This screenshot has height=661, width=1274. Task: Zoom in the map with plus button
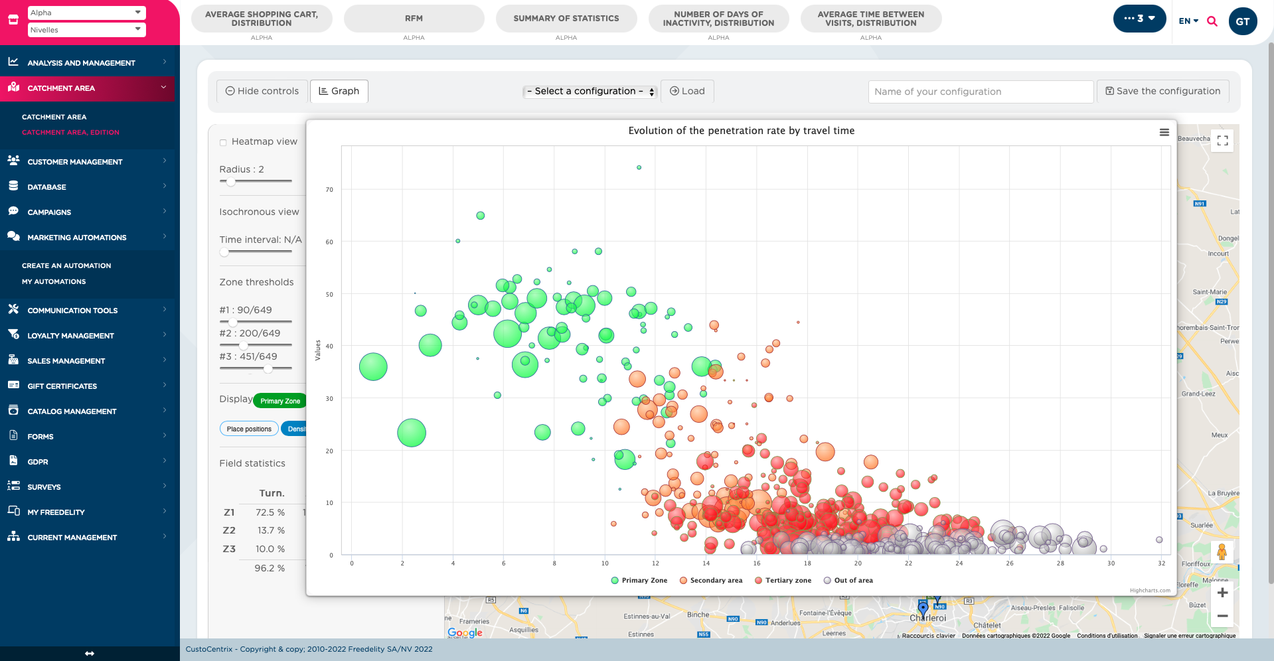click(1222, 593)
